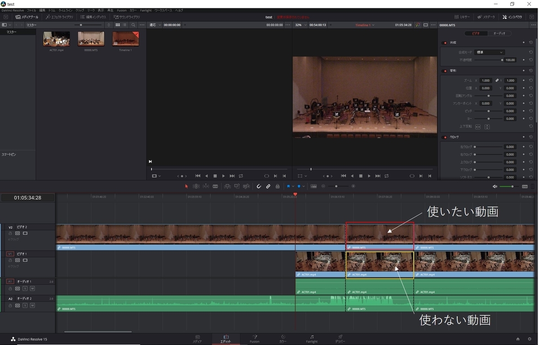The height and width of the screenshot is (345, 539).
Task: Switch media pool to thumbnail view
Action: (x=118, y=25)
